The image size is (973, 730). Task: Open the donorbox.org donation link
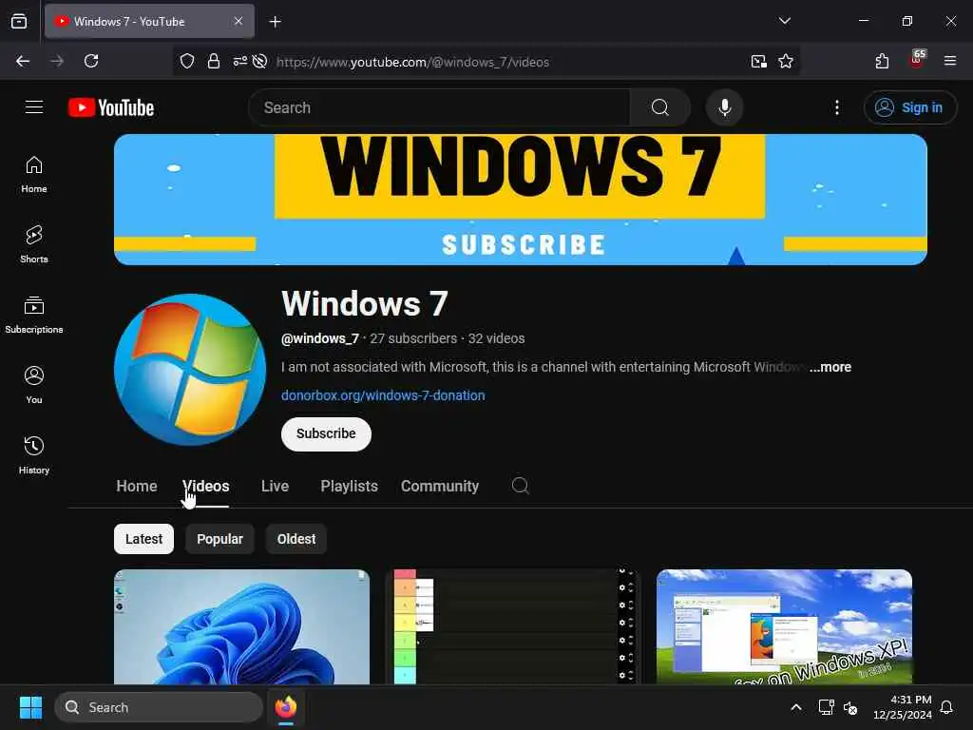(x=383, y=395)
